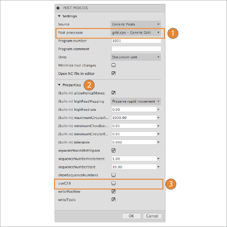Viewport: 227px width, 227px height.
Task: Click the tolerance value field
Action: pyautogui.click(x=134, y=142)
